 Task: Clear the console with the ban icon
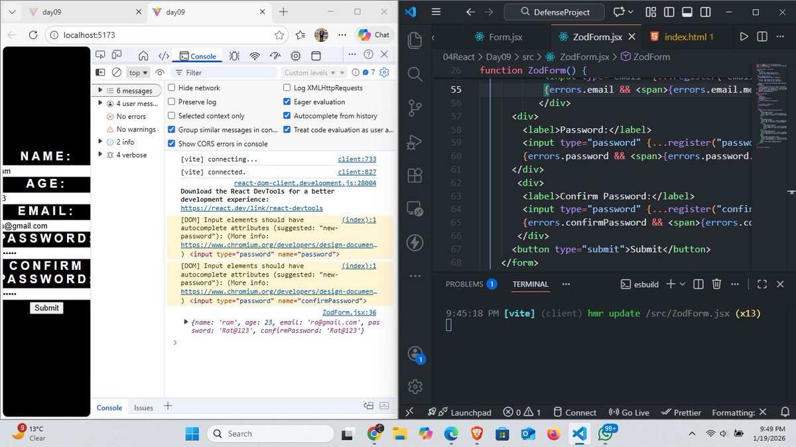pos(117,72)
